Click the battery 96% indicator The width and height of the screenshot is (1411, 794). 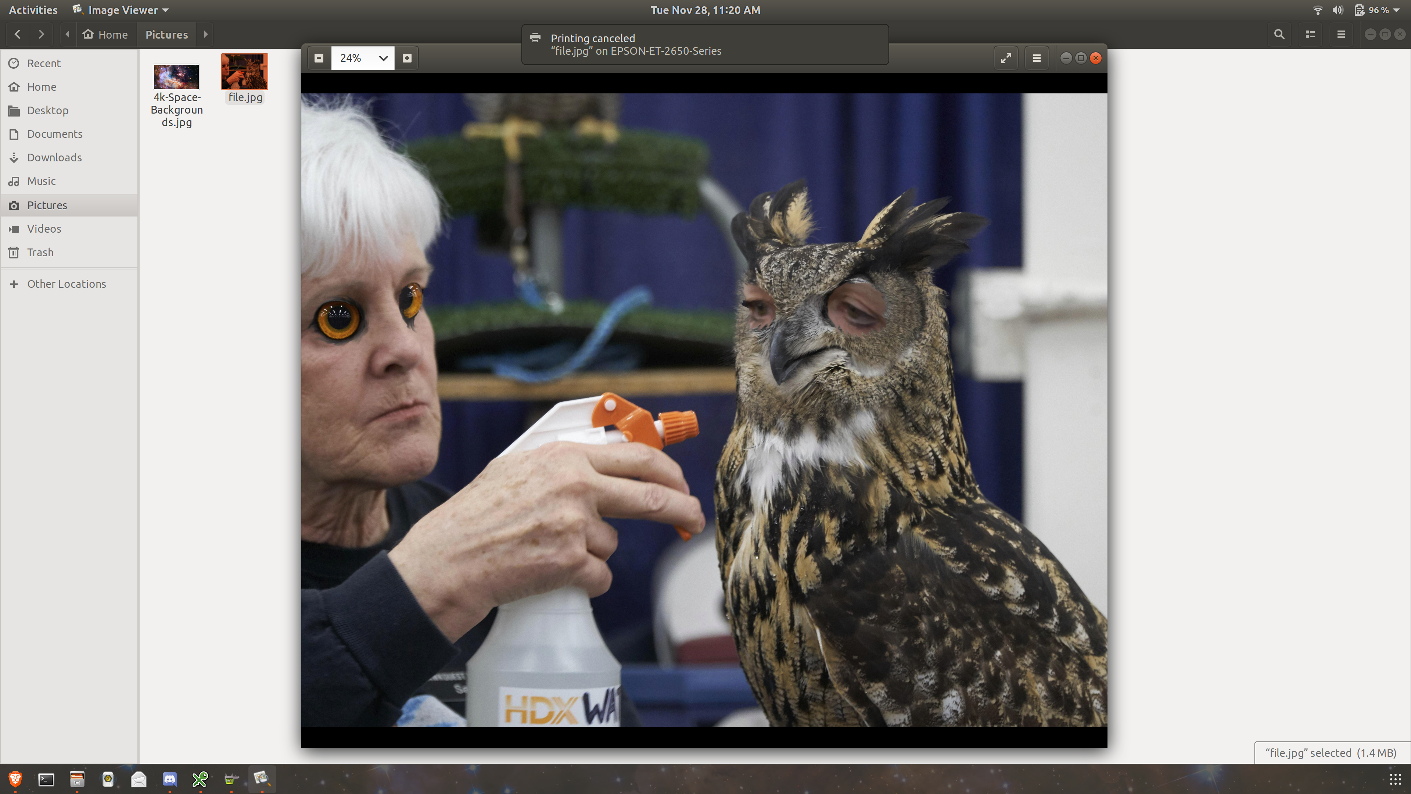[1371, 10]
